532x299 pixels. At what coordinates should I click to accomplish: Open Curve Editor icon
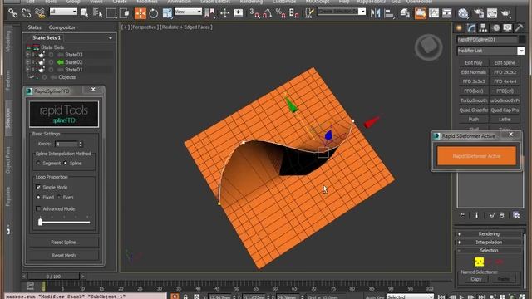pyautogui.click(x=434, y=13)
